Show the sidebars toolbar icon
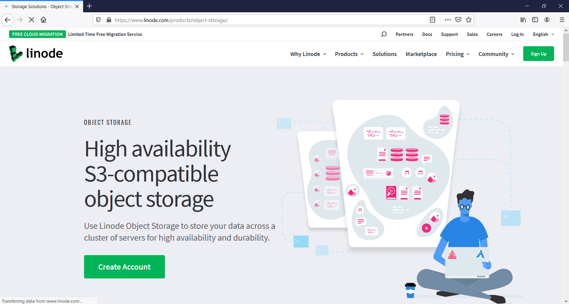 [x=535, y=20]
